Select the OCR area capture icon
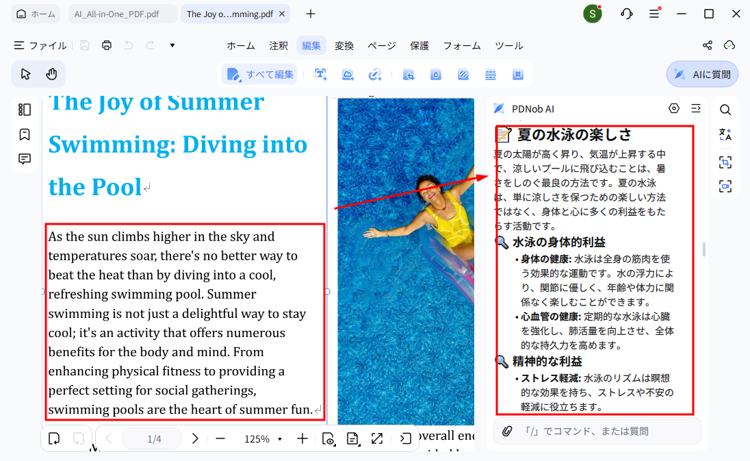 [x=725, y=162]
